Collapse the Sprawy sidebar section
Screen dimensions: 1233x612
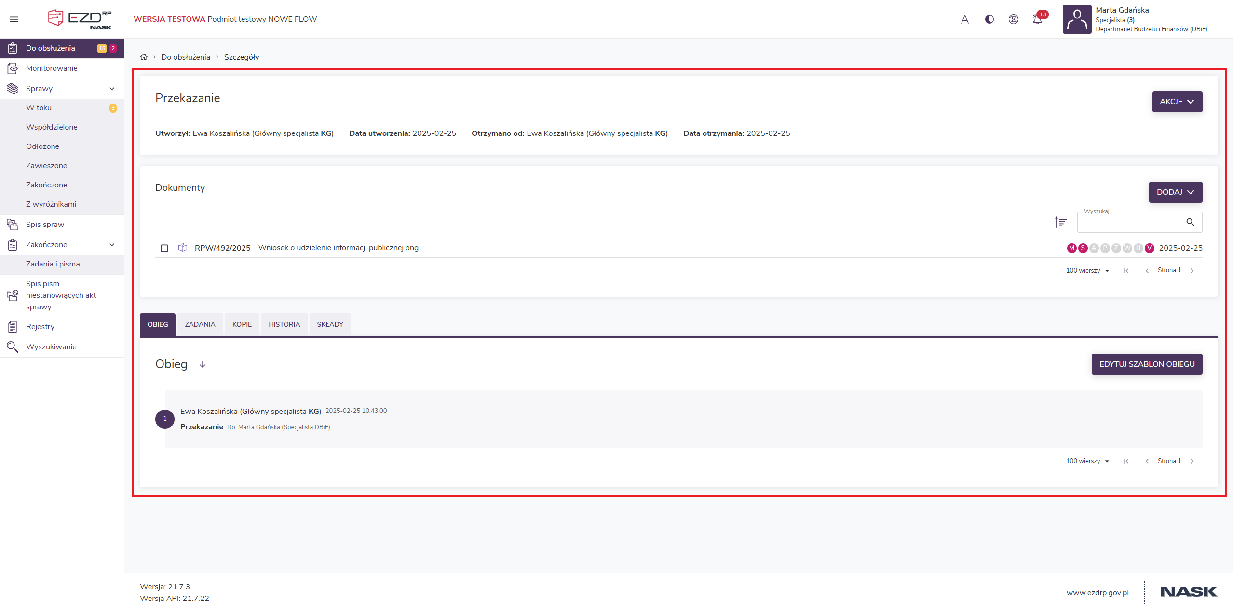pyautogui.click(x=111, y=89)
